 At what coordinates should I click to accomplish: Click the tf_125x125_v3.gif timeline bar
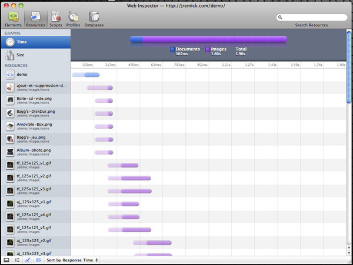click(x=129, y=192)
